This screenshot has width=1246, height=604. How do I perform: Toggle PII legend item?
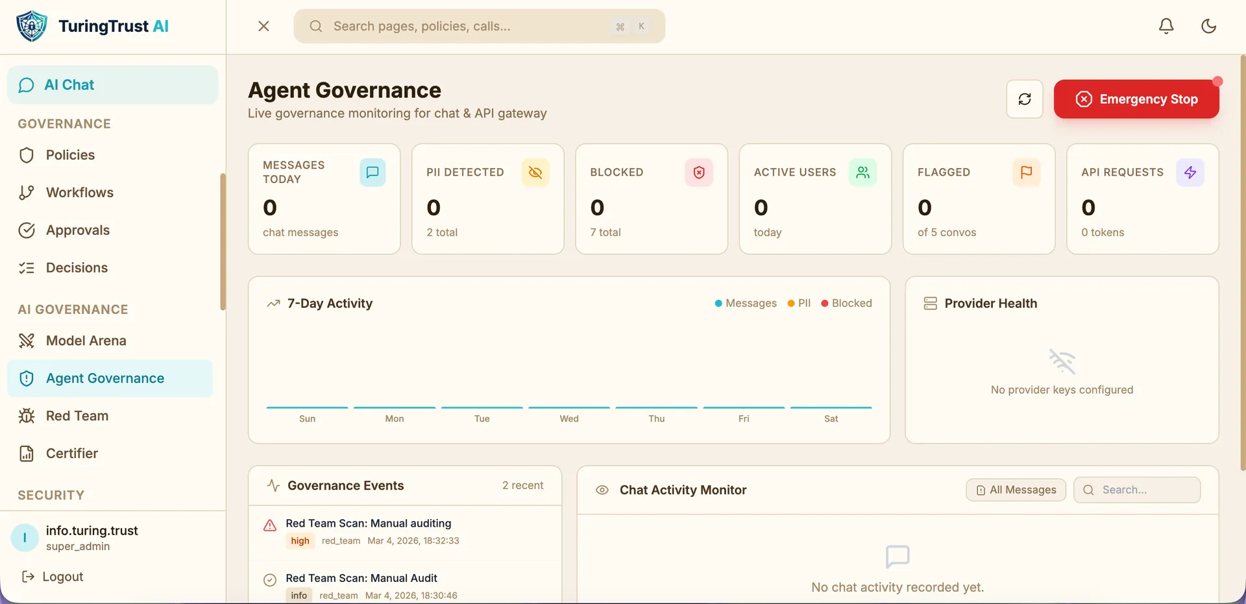[x=799, y=304]
